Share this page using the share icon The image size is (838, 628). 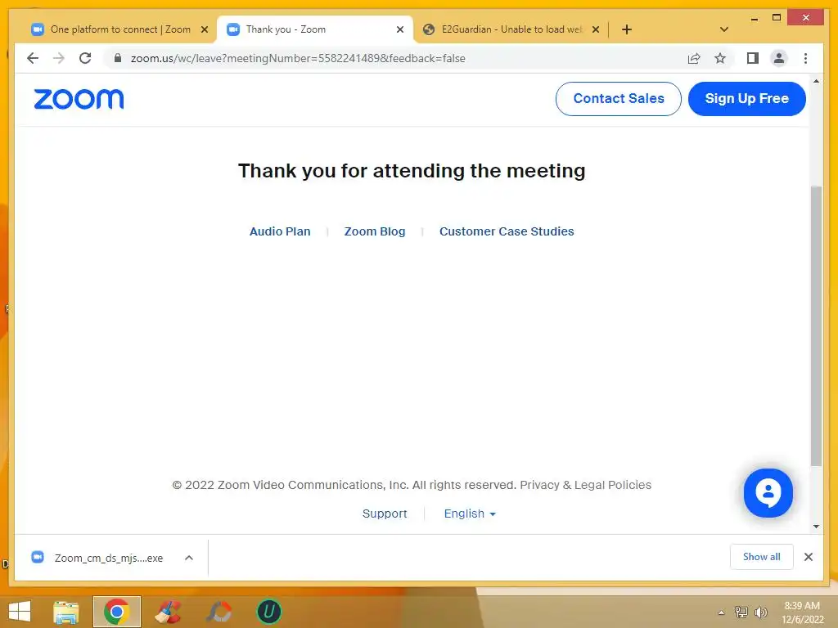tap(694, 58)
